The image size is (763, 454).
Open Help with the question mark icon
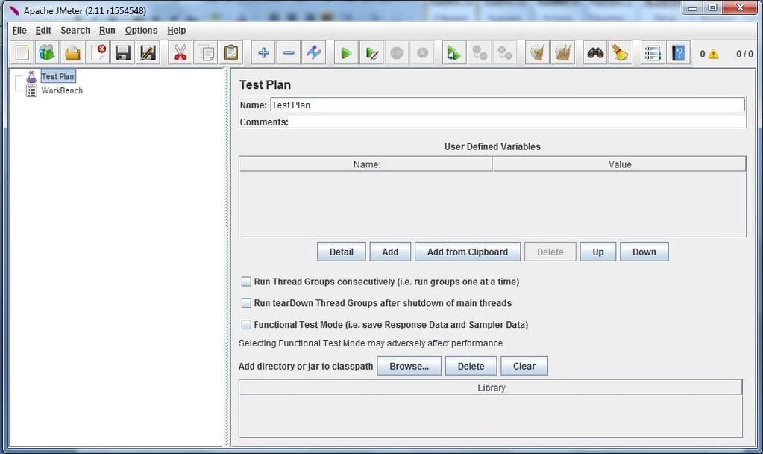pos(678,52)
